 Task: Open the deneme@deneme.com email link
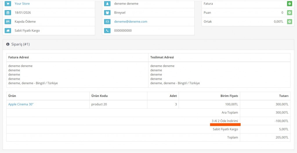pos(131,22)
